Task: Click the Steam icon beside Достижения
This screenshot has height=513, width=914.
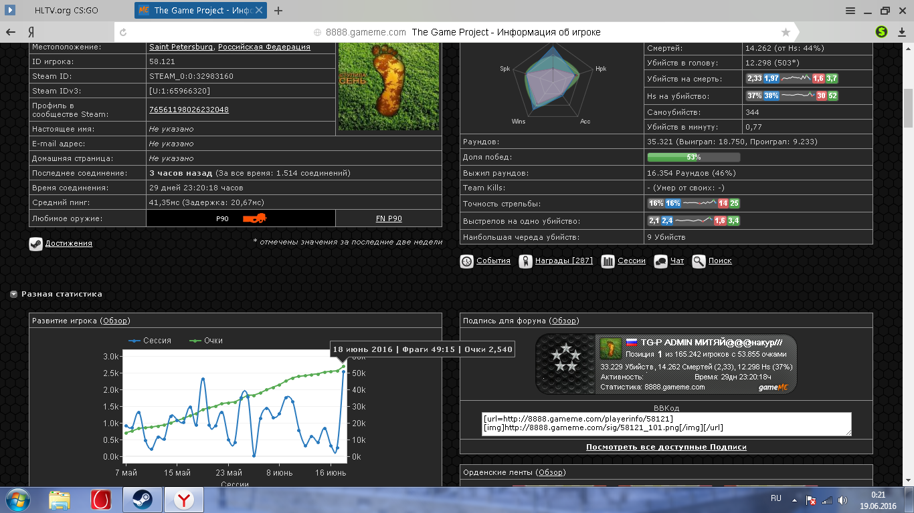Action: 35,244
